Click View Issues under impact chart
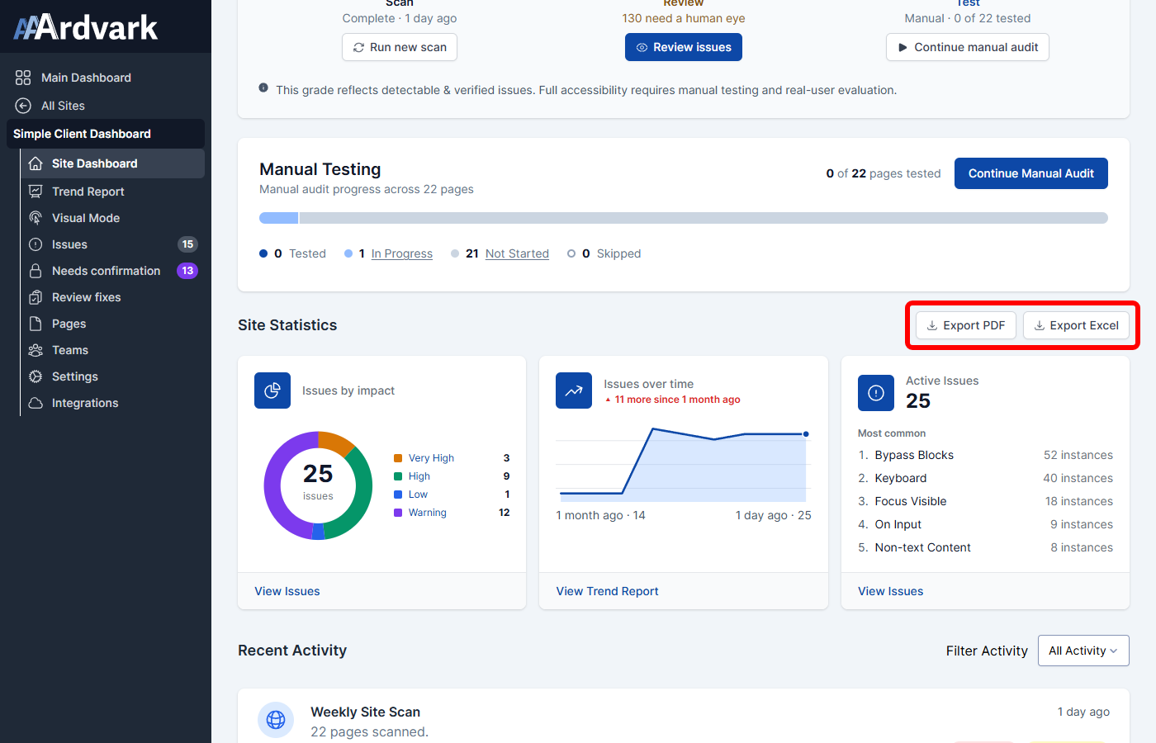 click(x=287, y=591)
